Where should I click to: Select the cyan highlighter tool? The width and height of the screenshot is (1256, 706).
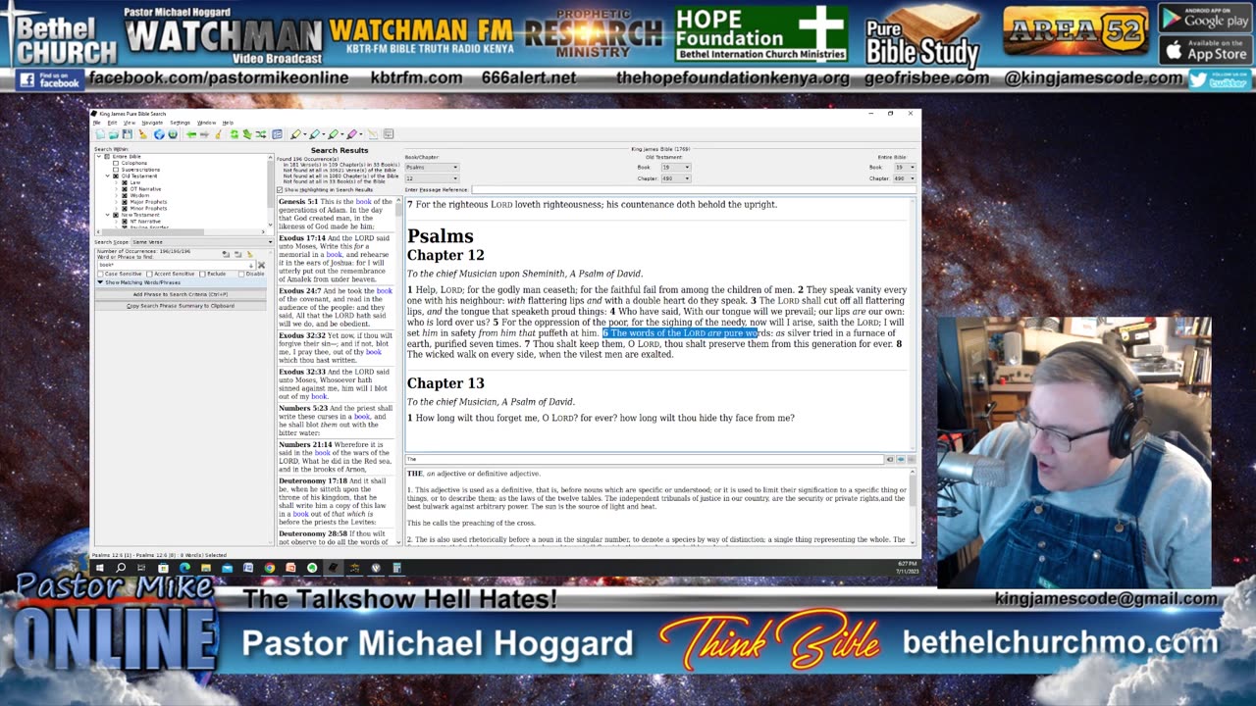(x=314, y=134)
